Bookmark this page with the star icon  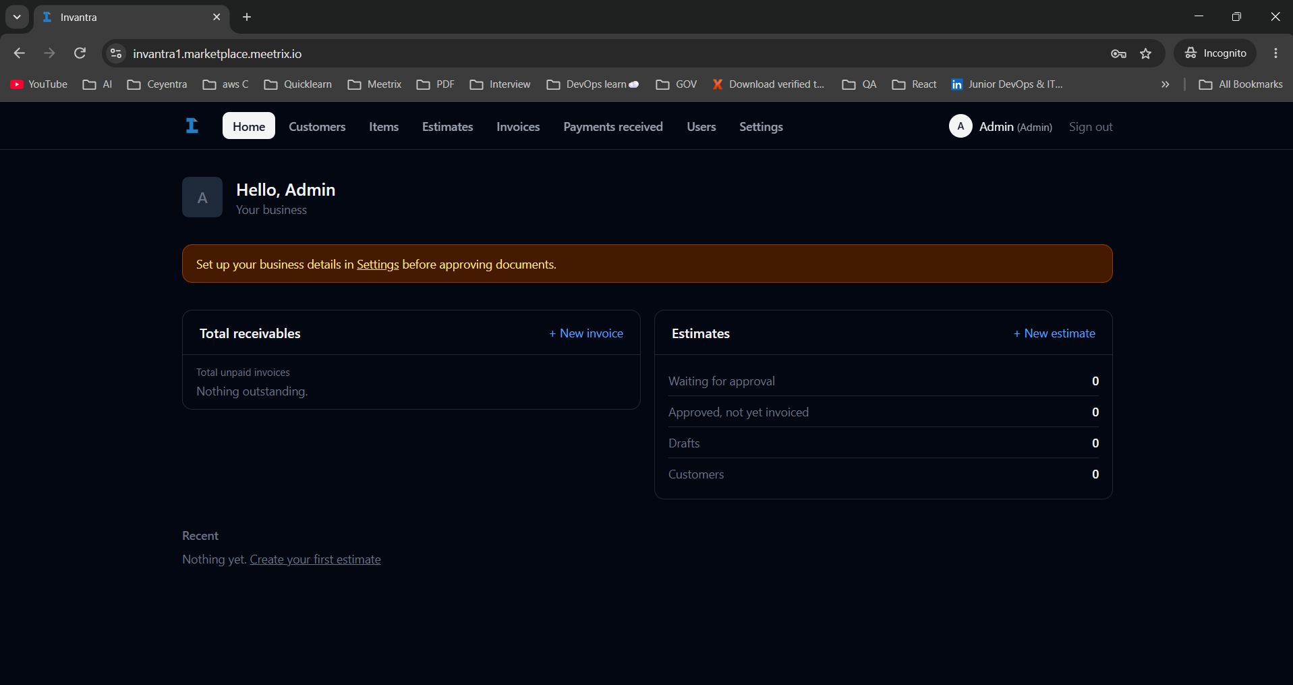pos(1145,53)
